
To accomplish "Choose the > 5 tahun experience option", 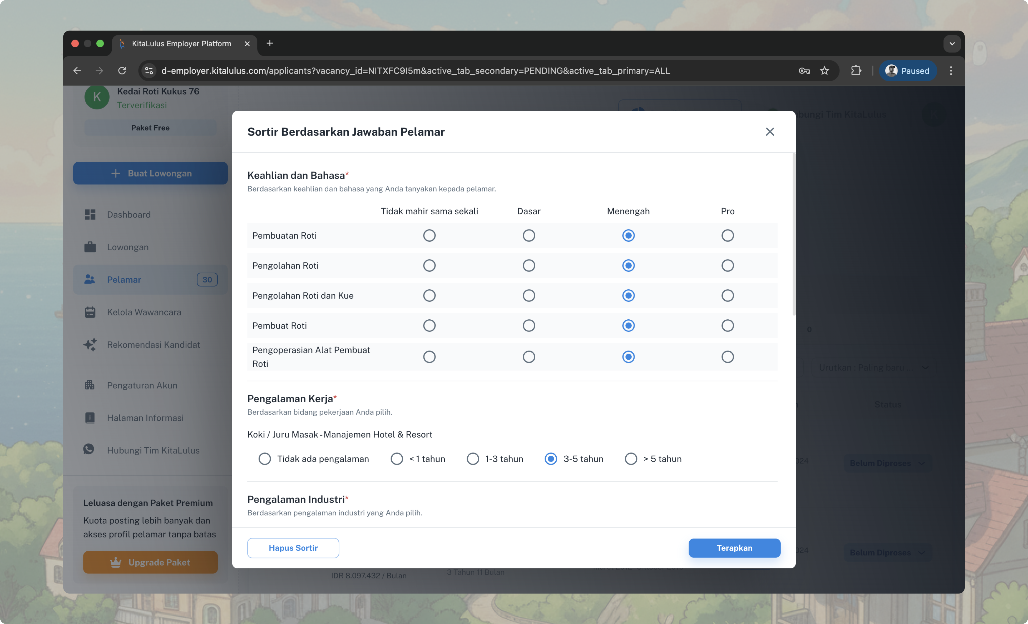I will click(x=631, y=459).
